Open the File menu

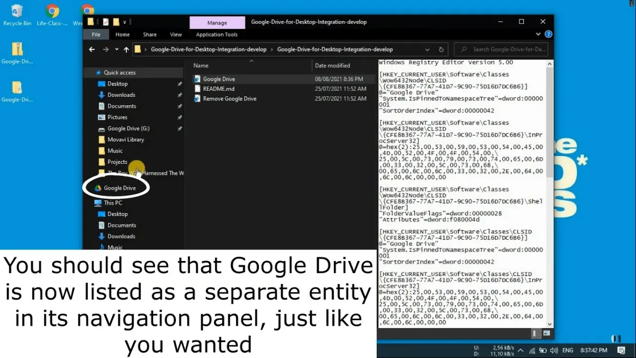coord(96,34)
